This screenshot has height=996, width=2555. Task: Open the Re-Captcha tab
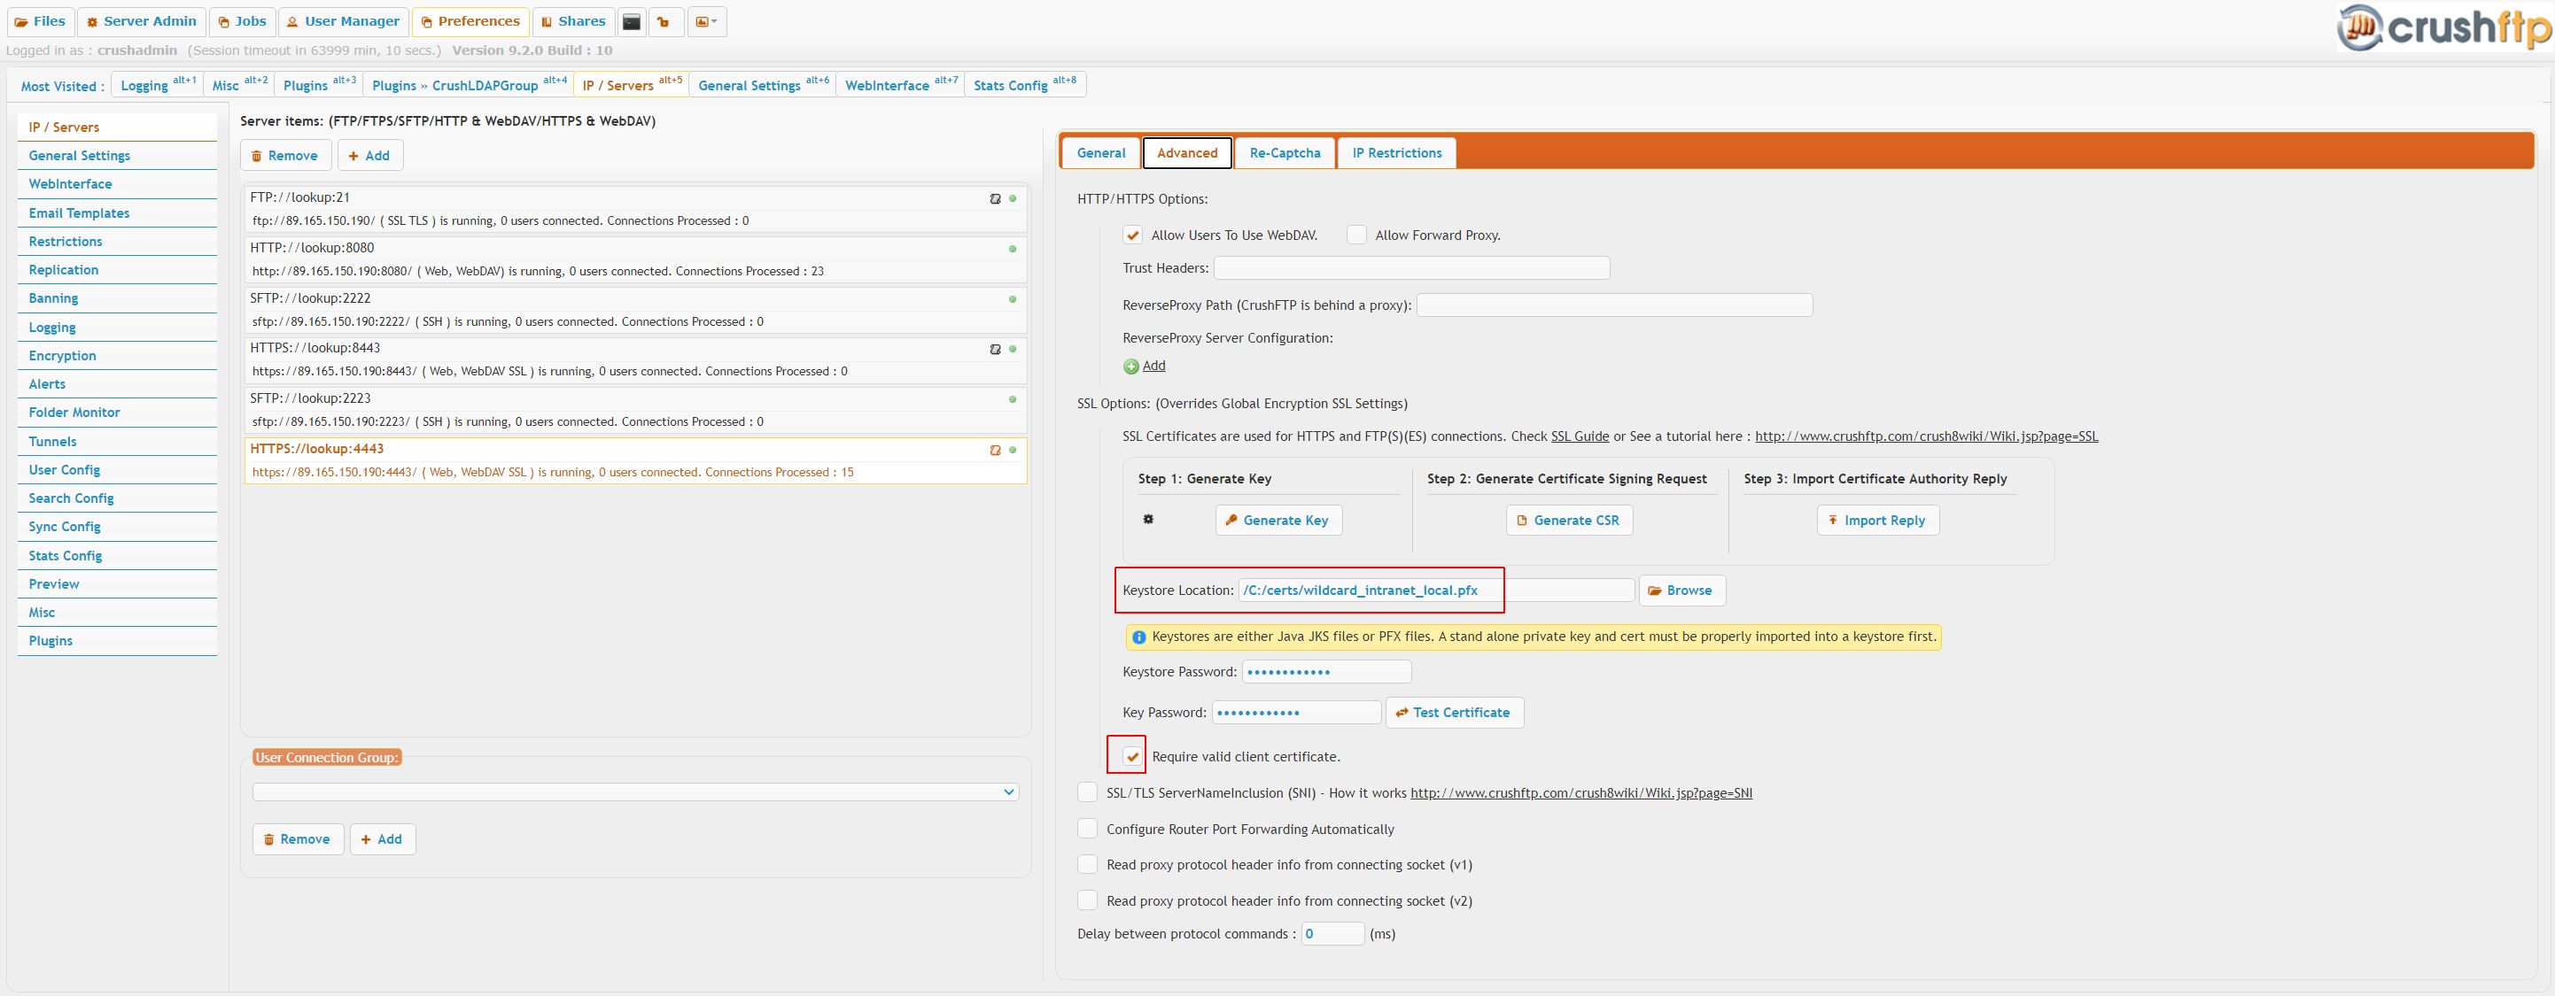click(x=1285, y=152)
